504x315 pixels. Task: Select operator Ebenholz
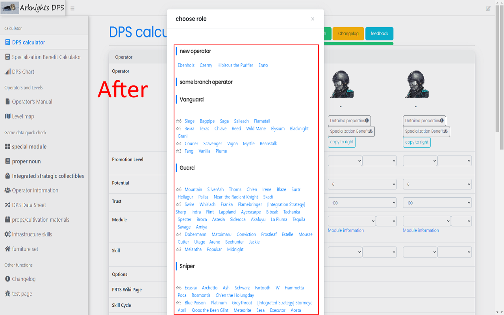click(x=186, y=65)
